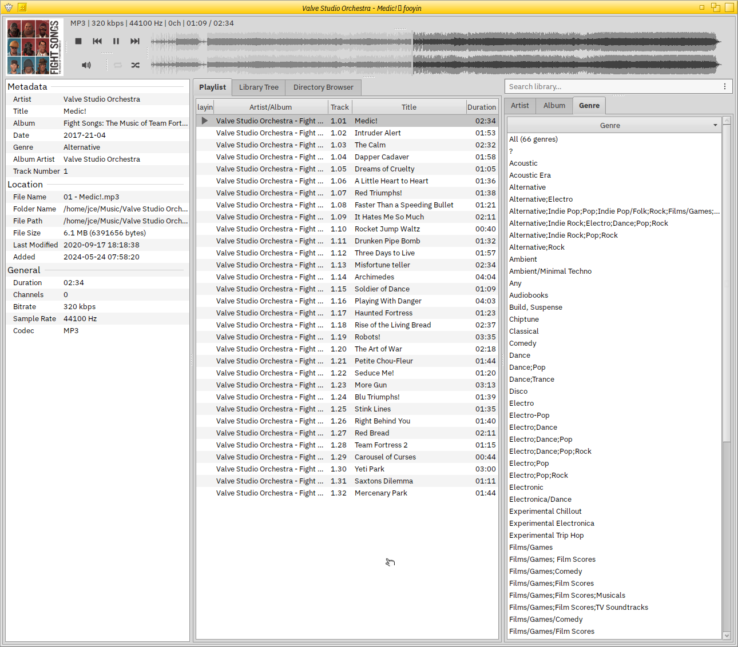The image size is (738, 647).
Task: Click scrollbar up arrow in genre list
Action: click(x=727, y=121)
